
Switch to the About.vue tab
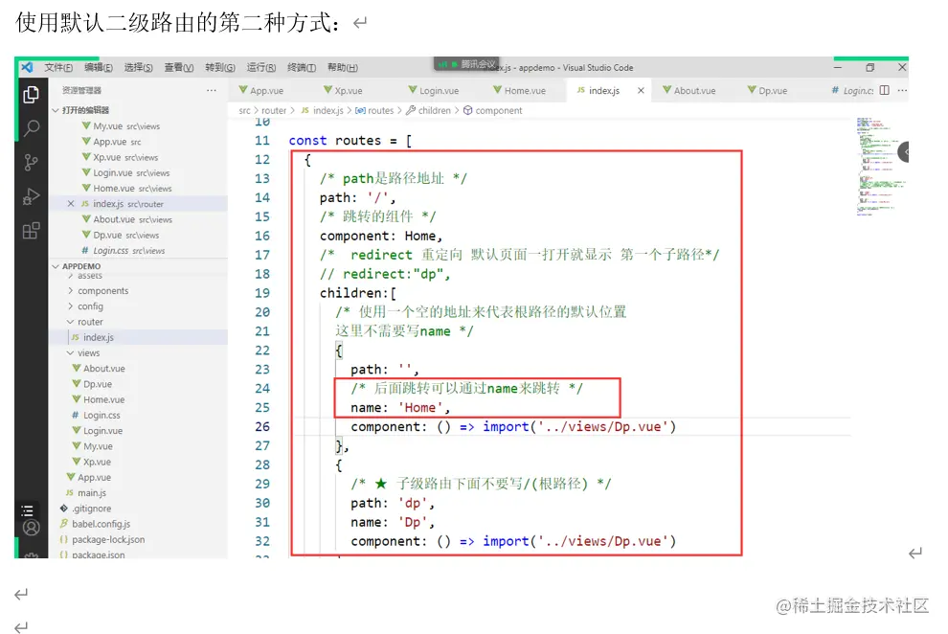point(694,91)
